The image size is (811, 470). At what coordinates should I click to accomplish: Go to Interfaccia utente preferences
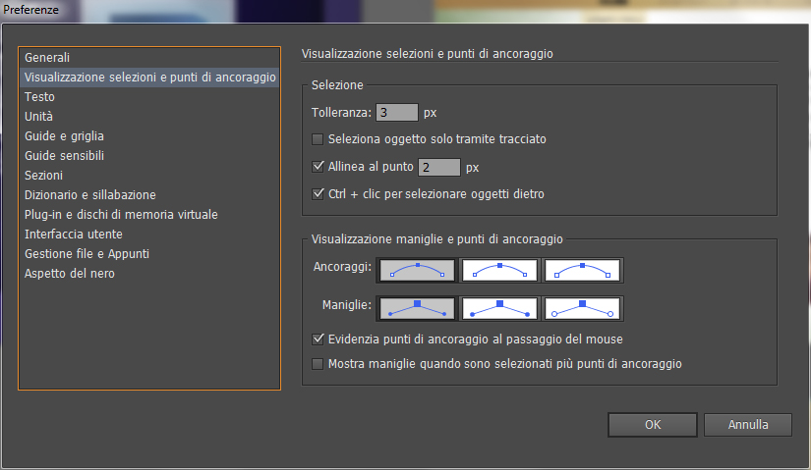pos(74,235)
